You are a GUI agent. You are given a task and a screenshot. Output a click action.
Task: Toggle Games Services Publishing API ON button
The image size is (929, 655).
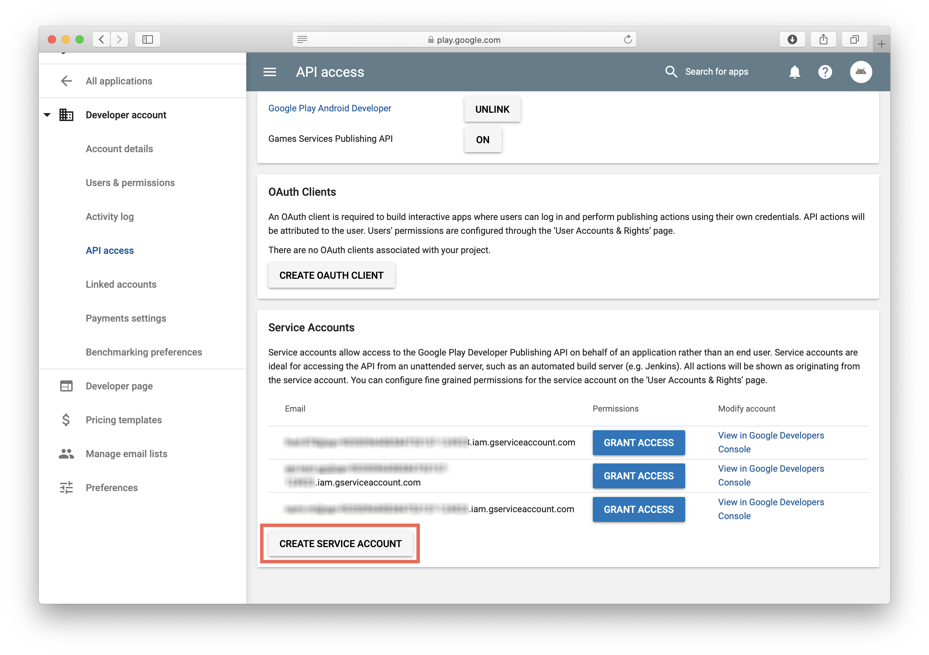click(482, 140)
